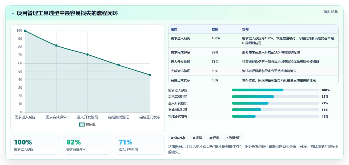Select the Chart.js tag chip
This screenshot has width=349, height=165.
coord(178,138)
